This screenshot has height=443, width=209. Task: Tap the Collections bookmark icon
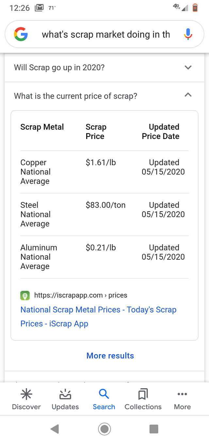click(x=143, y=394)
